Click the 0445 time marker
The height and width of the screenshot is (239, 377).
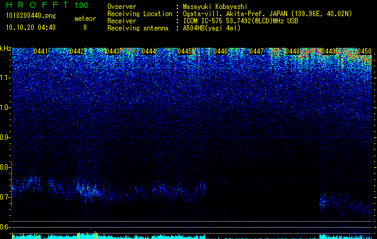tap(185, 51)
